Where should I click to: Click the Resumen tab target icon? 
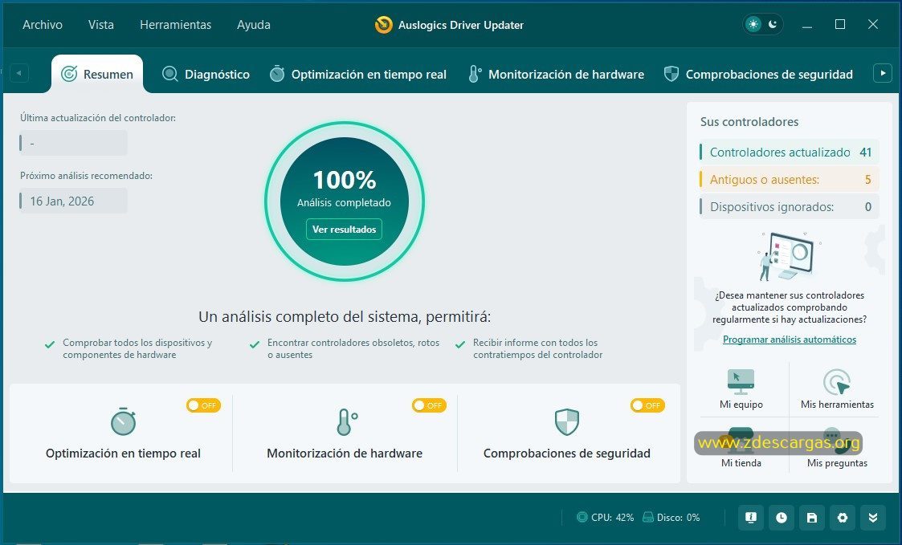click(x=69, y=74)
